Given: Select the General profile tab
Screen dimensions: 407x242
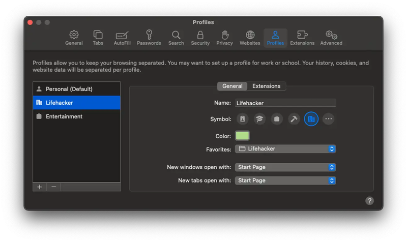Looking at the screenshot, I should (232, 86).
